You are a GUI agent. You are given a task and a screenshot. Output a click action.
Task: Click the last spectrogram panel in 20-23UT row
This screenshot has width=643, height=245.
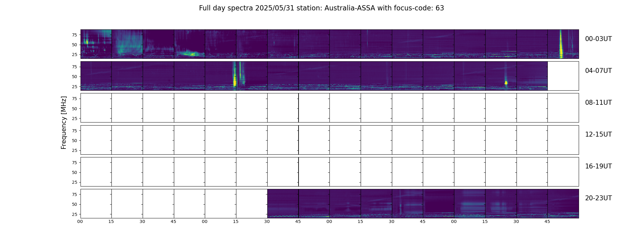[563, 204]
